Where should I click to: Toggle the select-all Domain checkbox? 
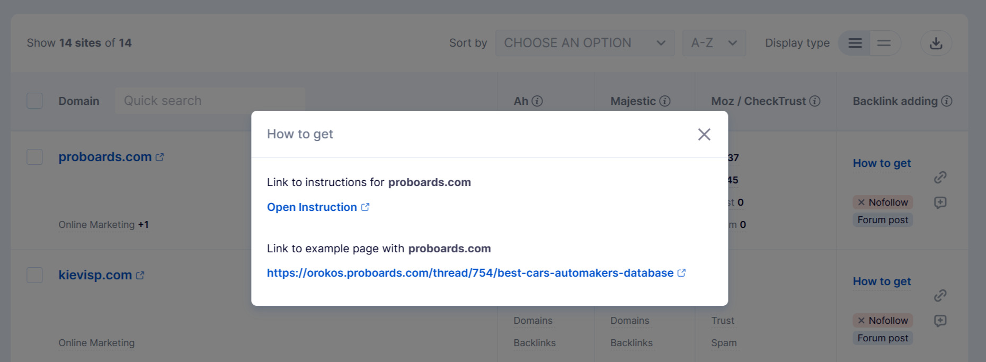coord(34,100)
